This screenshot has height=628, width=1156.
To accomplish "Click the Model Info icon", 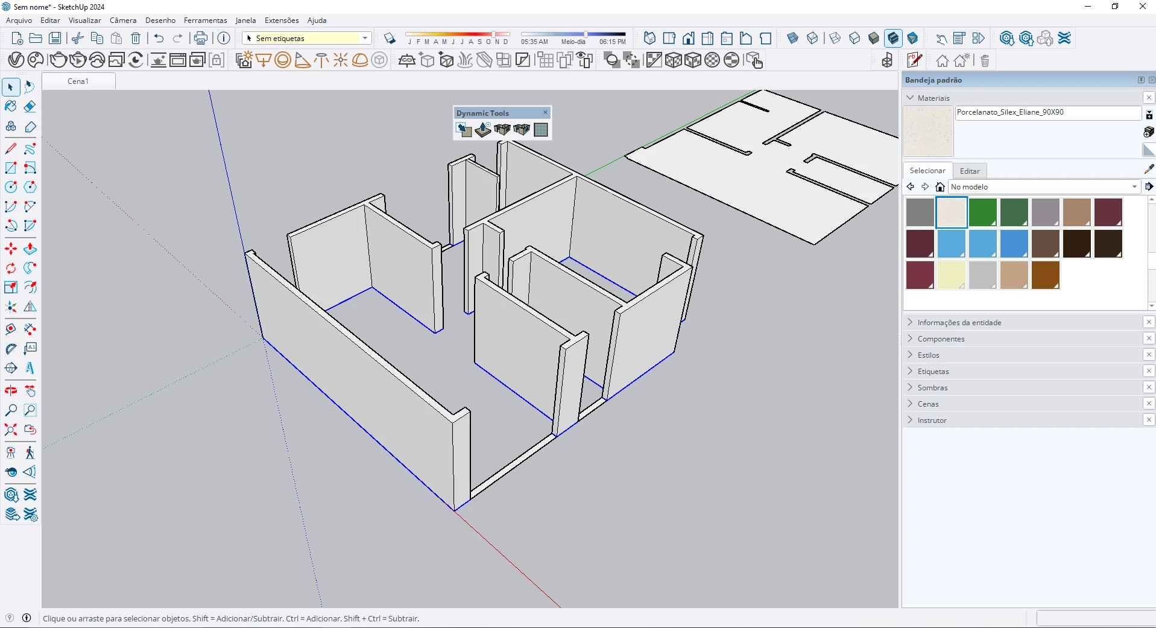I will 224,38.
